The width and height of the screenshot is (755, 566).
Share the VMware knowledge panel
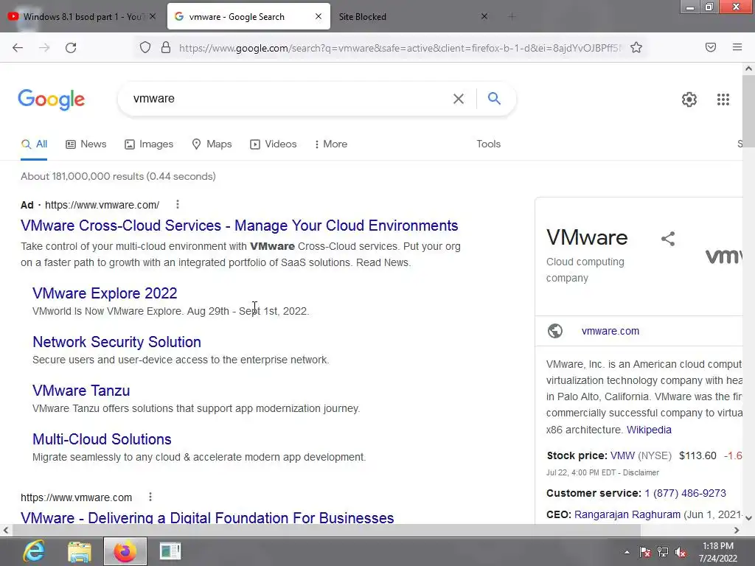tap(668, 238)
